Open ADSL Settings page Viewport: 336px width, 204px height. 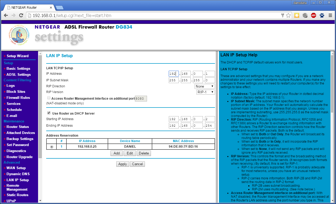(x=19, y=74)
